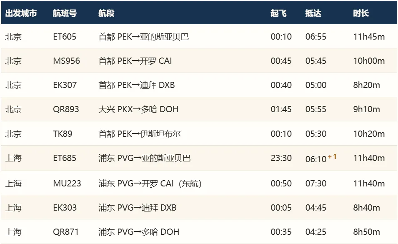Click the 航段 column header
This screenshot has width=398, height=244.
[x=106, y=13]
